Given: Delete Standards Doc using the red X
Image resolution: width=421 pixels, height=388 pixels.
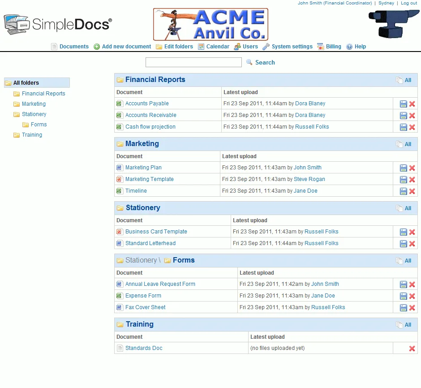Looking at the screenshot, I should 411,348.
